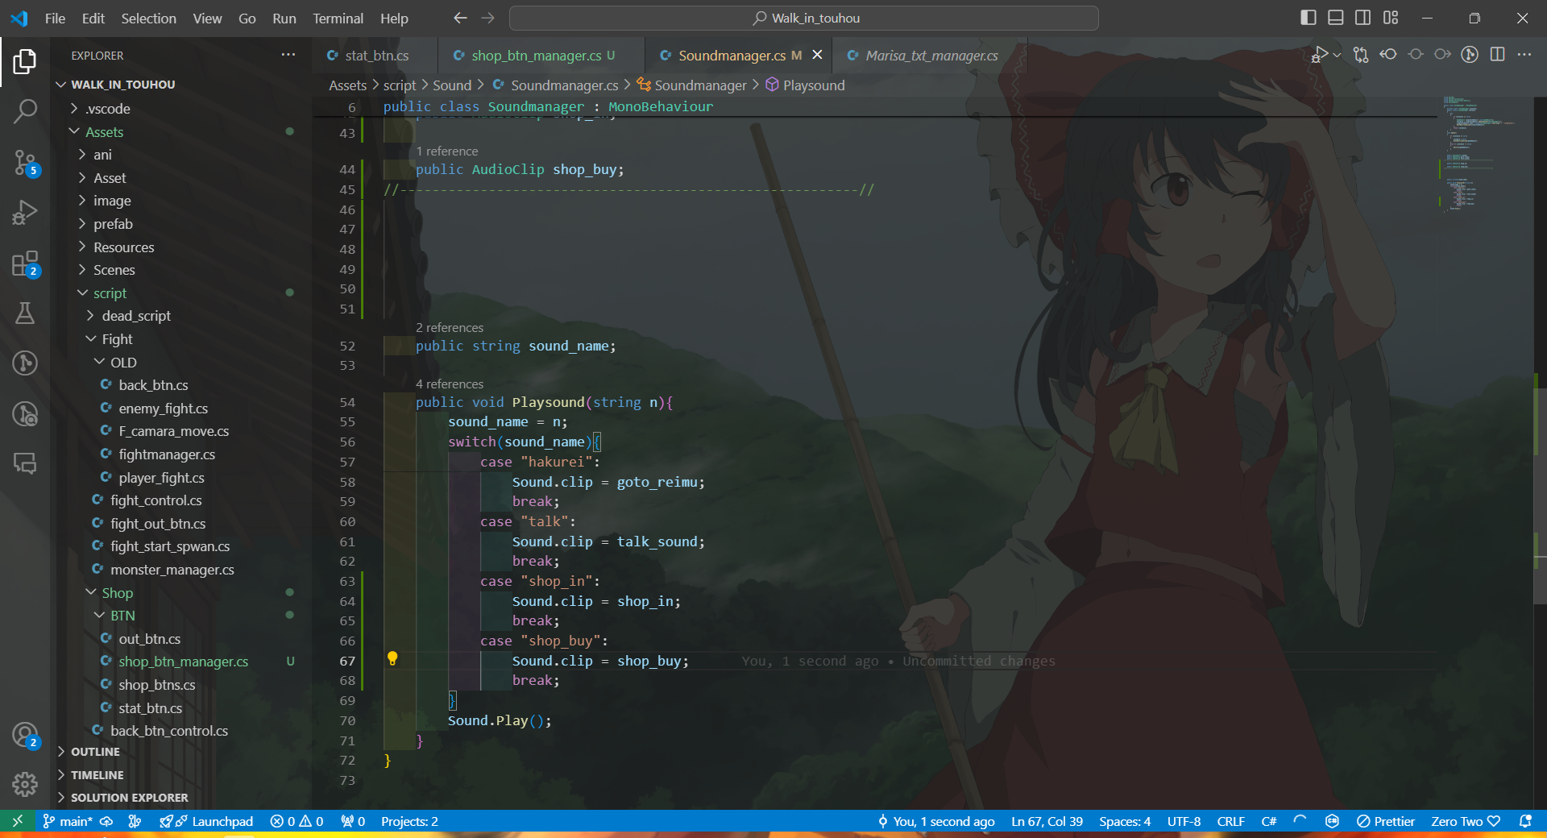Open the Search view in activity bar

coord(25,111)
